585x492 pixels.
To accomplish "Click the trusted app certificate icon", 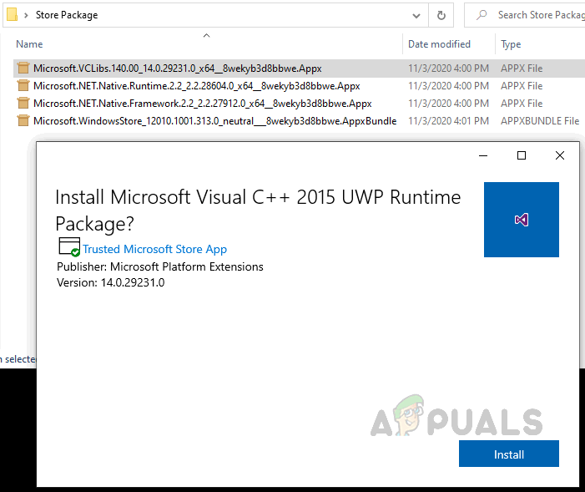I will (x=68, y=247).
